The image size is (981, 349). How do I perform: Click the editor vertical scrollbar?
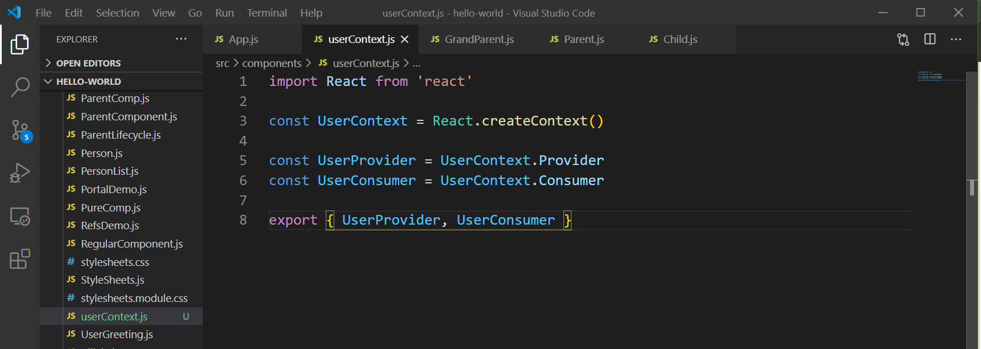click(972, 210)
